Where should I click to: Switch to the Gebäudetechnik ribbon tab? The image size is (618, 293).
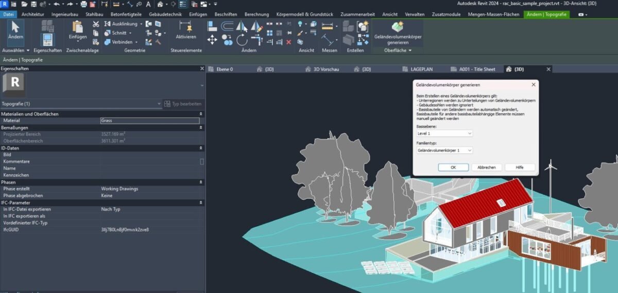[x=166, y=14]
